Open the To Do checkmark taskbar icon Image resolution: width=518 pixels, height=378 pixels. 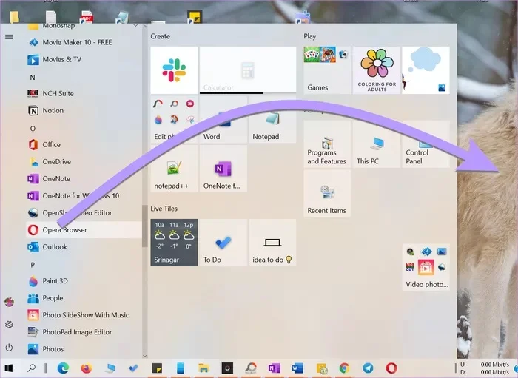click(x=133, y=368)
